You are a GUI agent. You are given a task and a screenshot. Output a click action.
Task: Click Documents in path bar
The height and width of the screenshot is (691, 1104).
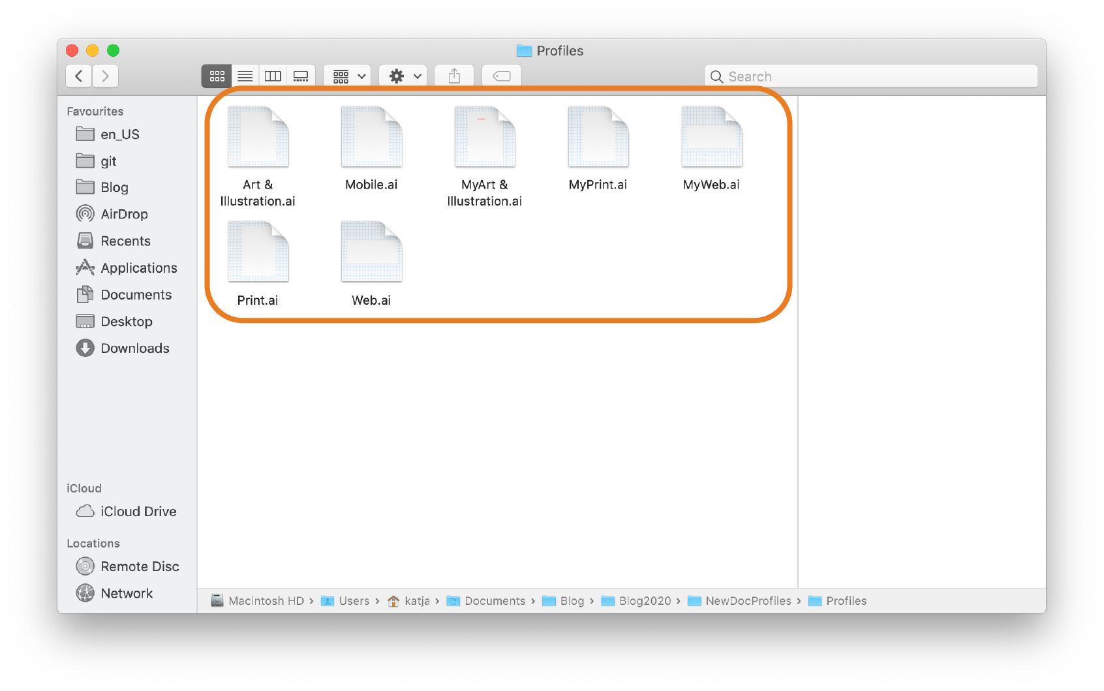486,600
